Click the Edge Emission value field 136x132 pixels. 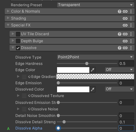(x=126, y=83)
